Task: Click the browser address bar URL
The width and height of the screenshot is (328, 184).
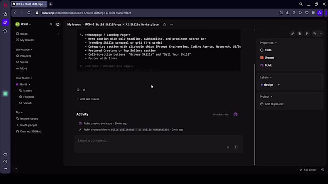Action: pos(87,13)
